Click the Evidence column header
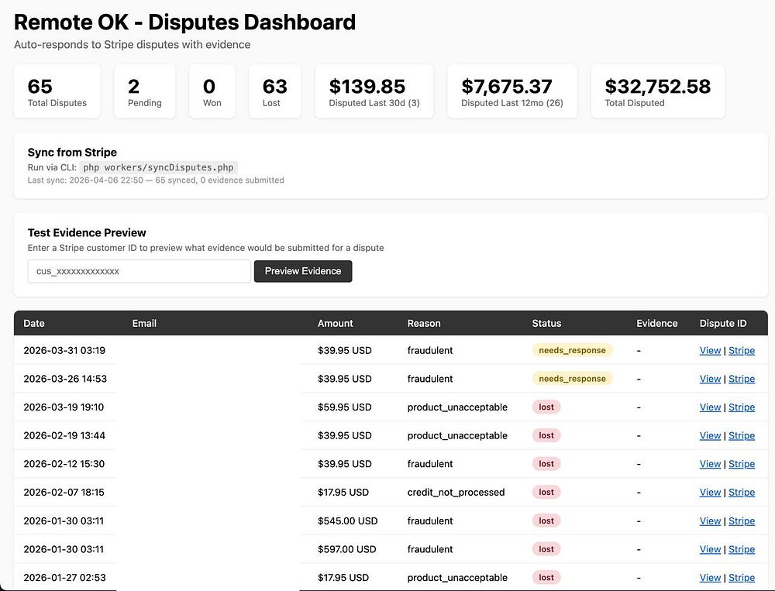 pos(657,323)
